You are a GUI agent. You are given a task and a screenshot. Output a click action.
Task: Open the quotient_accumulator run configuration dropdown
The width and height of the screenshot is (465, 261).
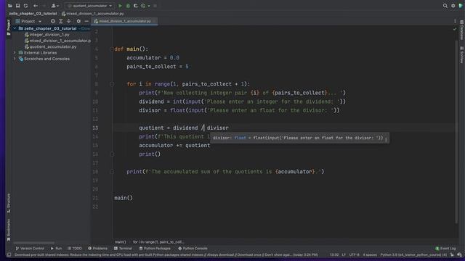(x=89, y=6)
